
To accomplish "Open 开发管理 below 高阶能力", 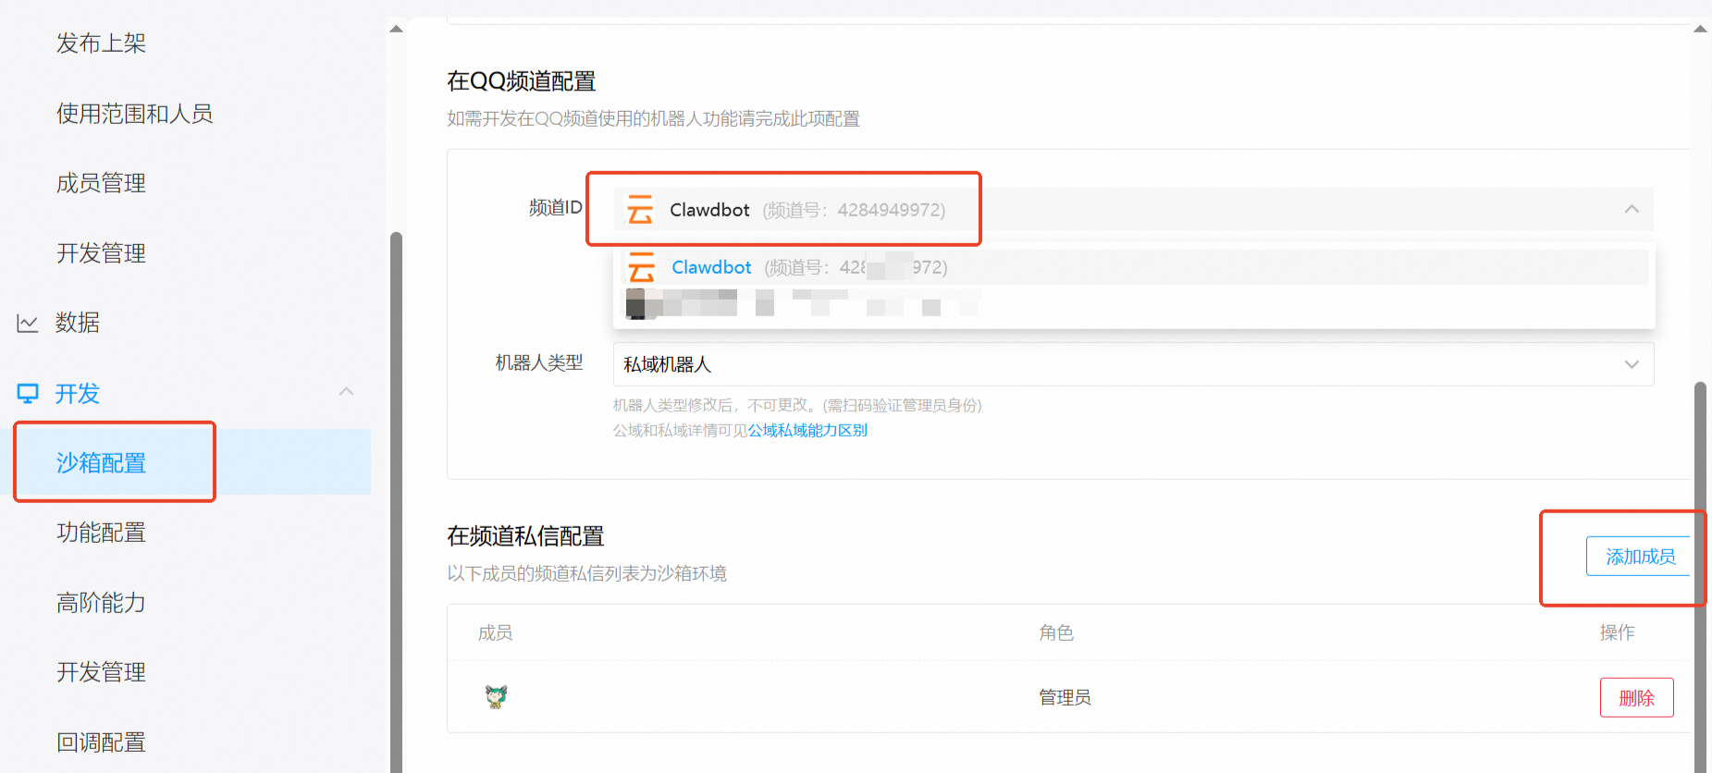I will click(x=101, y=672).
